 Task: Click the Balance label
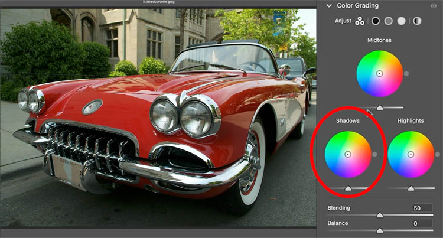338,223
